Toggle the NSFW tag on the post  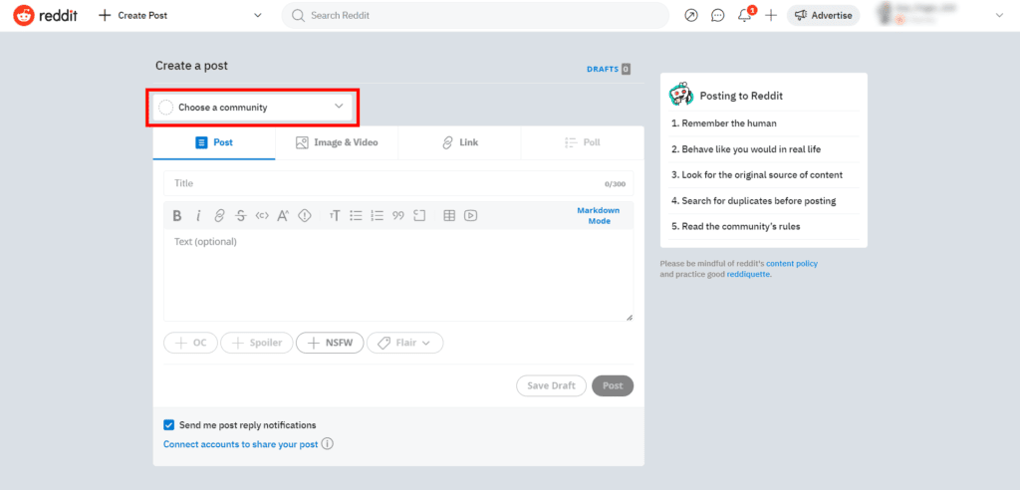click(331, 343)
